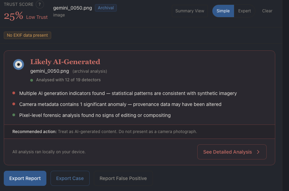
Task: Click the chevron arrow in See Detailed Analysis
Action: 258,152
